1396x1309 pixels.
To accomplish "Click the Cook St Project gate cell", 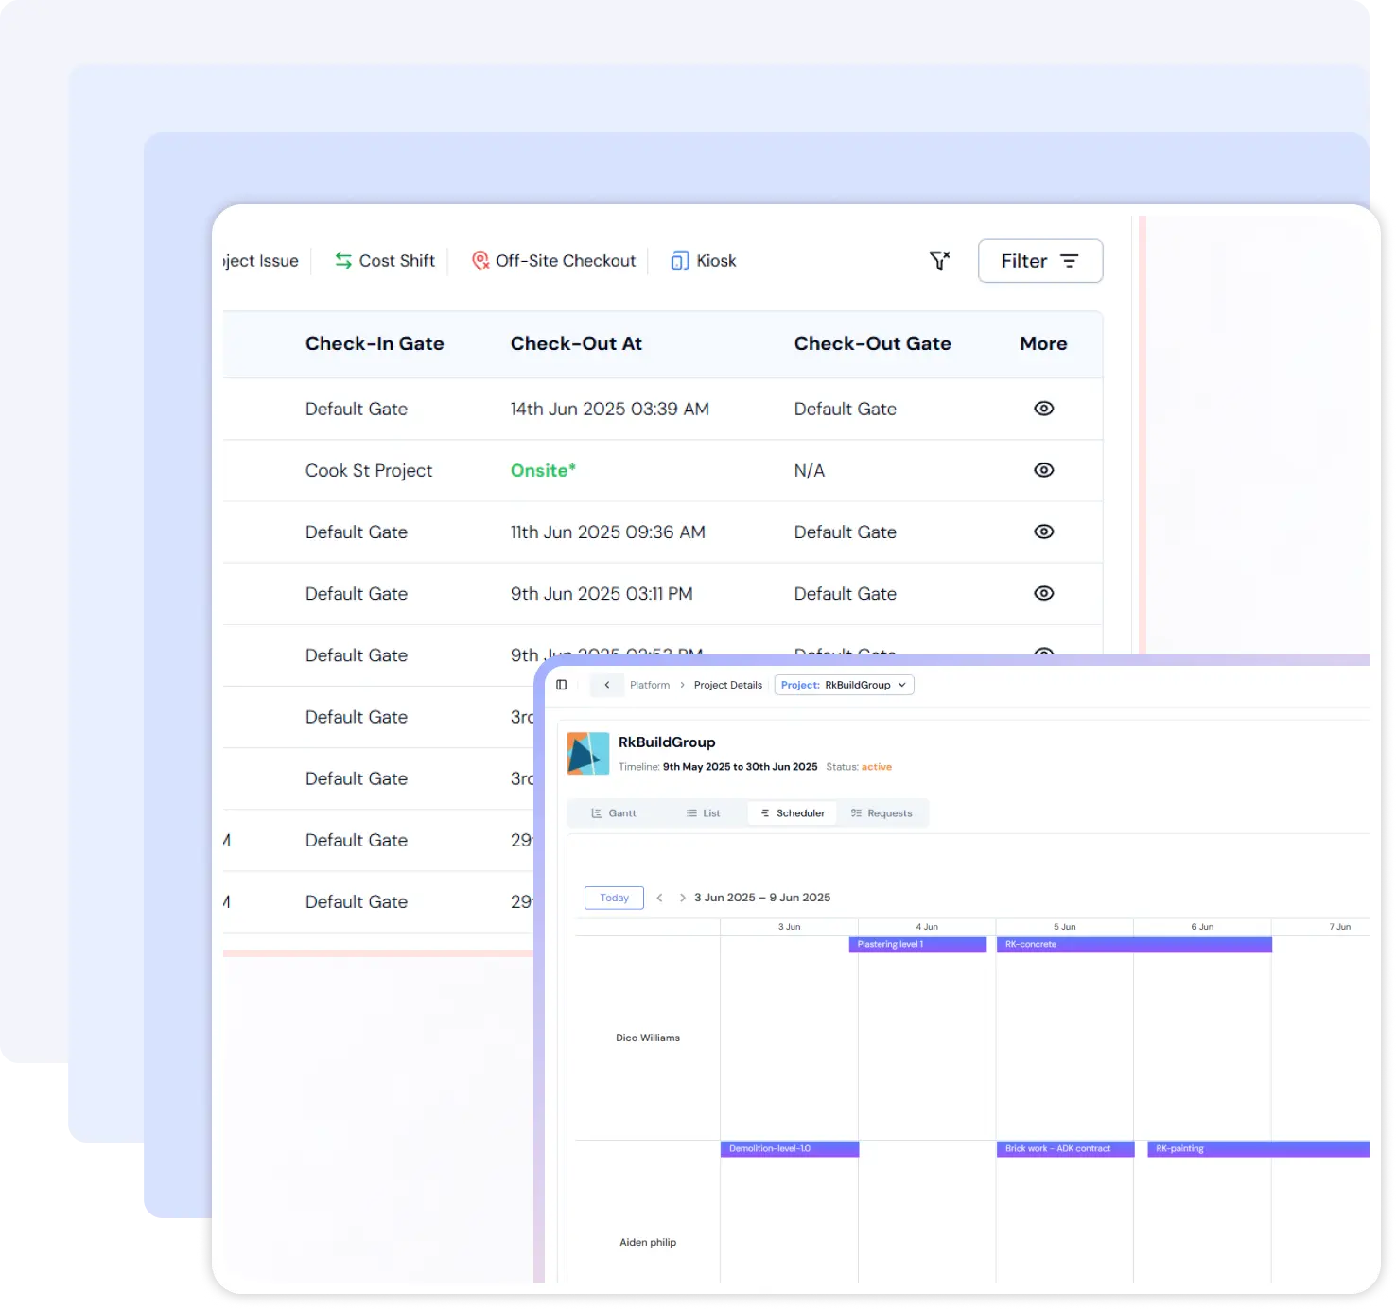I will pyautogui.click(x=369, y=470).
